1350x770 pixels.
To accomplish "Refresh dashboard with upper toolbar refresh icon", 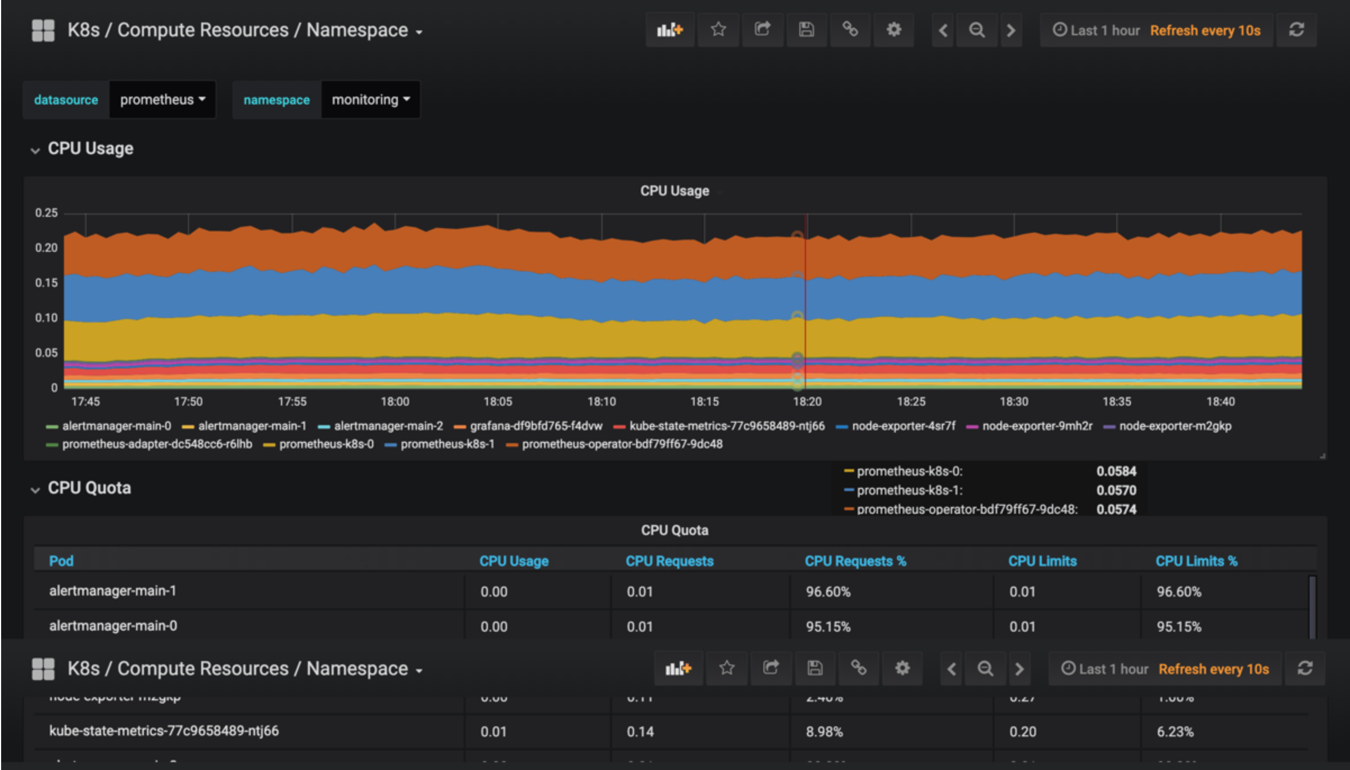I will point(1297,30).
